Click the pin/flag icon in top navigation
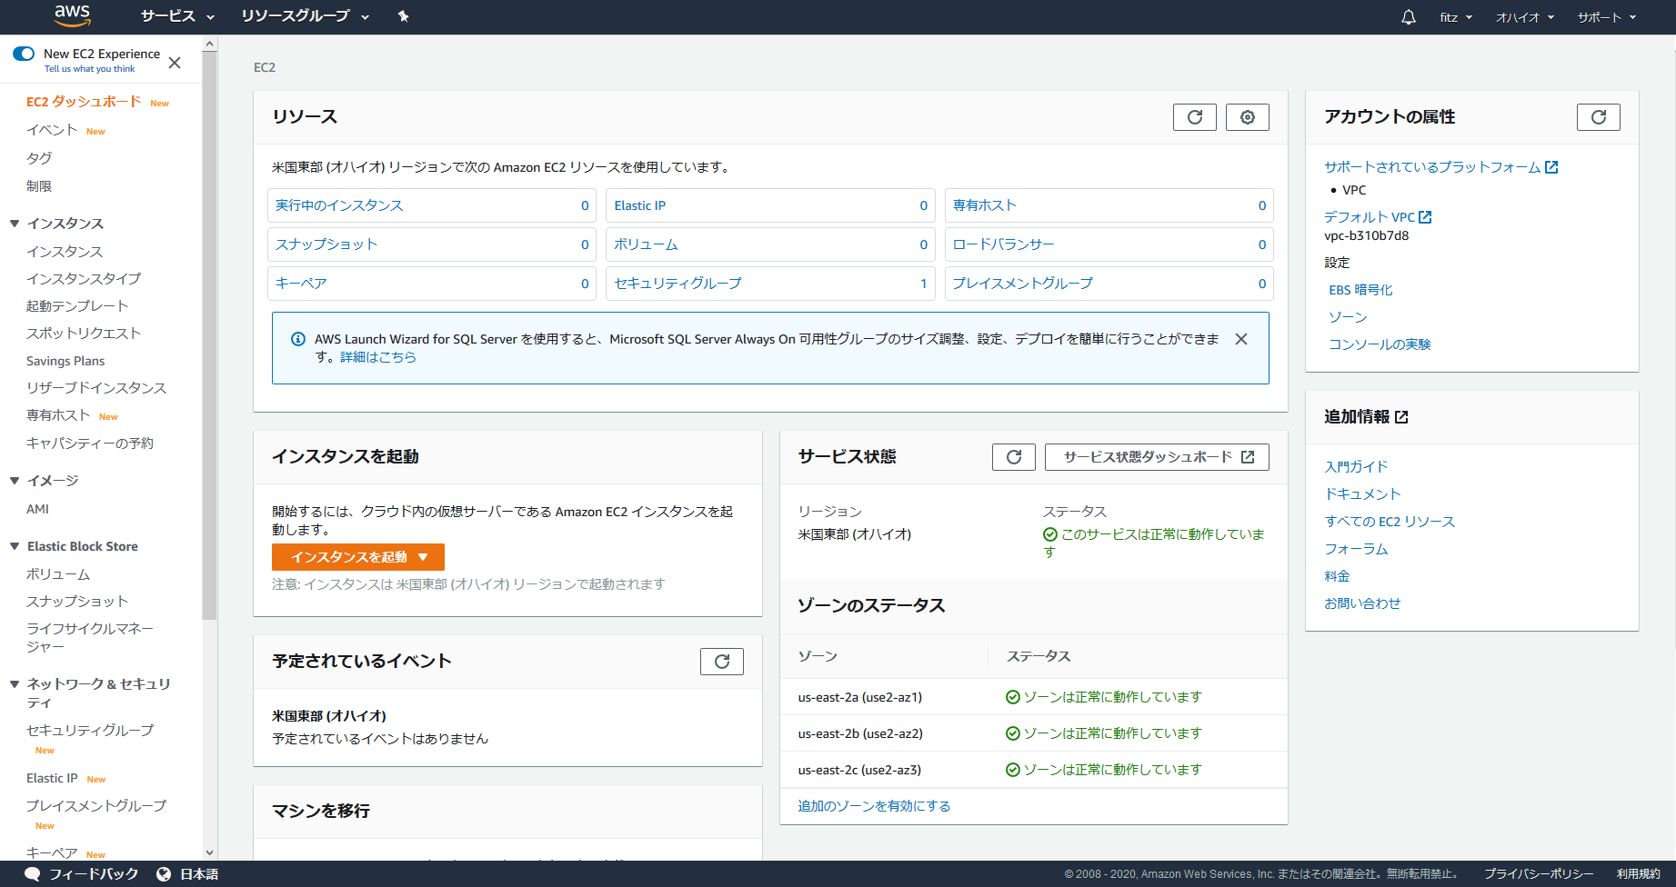This screenshot has width=1676, height=887. tap(403, 16)
